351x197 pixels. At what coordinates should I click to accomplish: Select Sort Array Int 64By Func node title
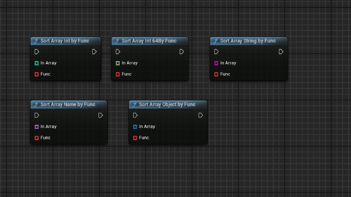click(x=149, y=41)
